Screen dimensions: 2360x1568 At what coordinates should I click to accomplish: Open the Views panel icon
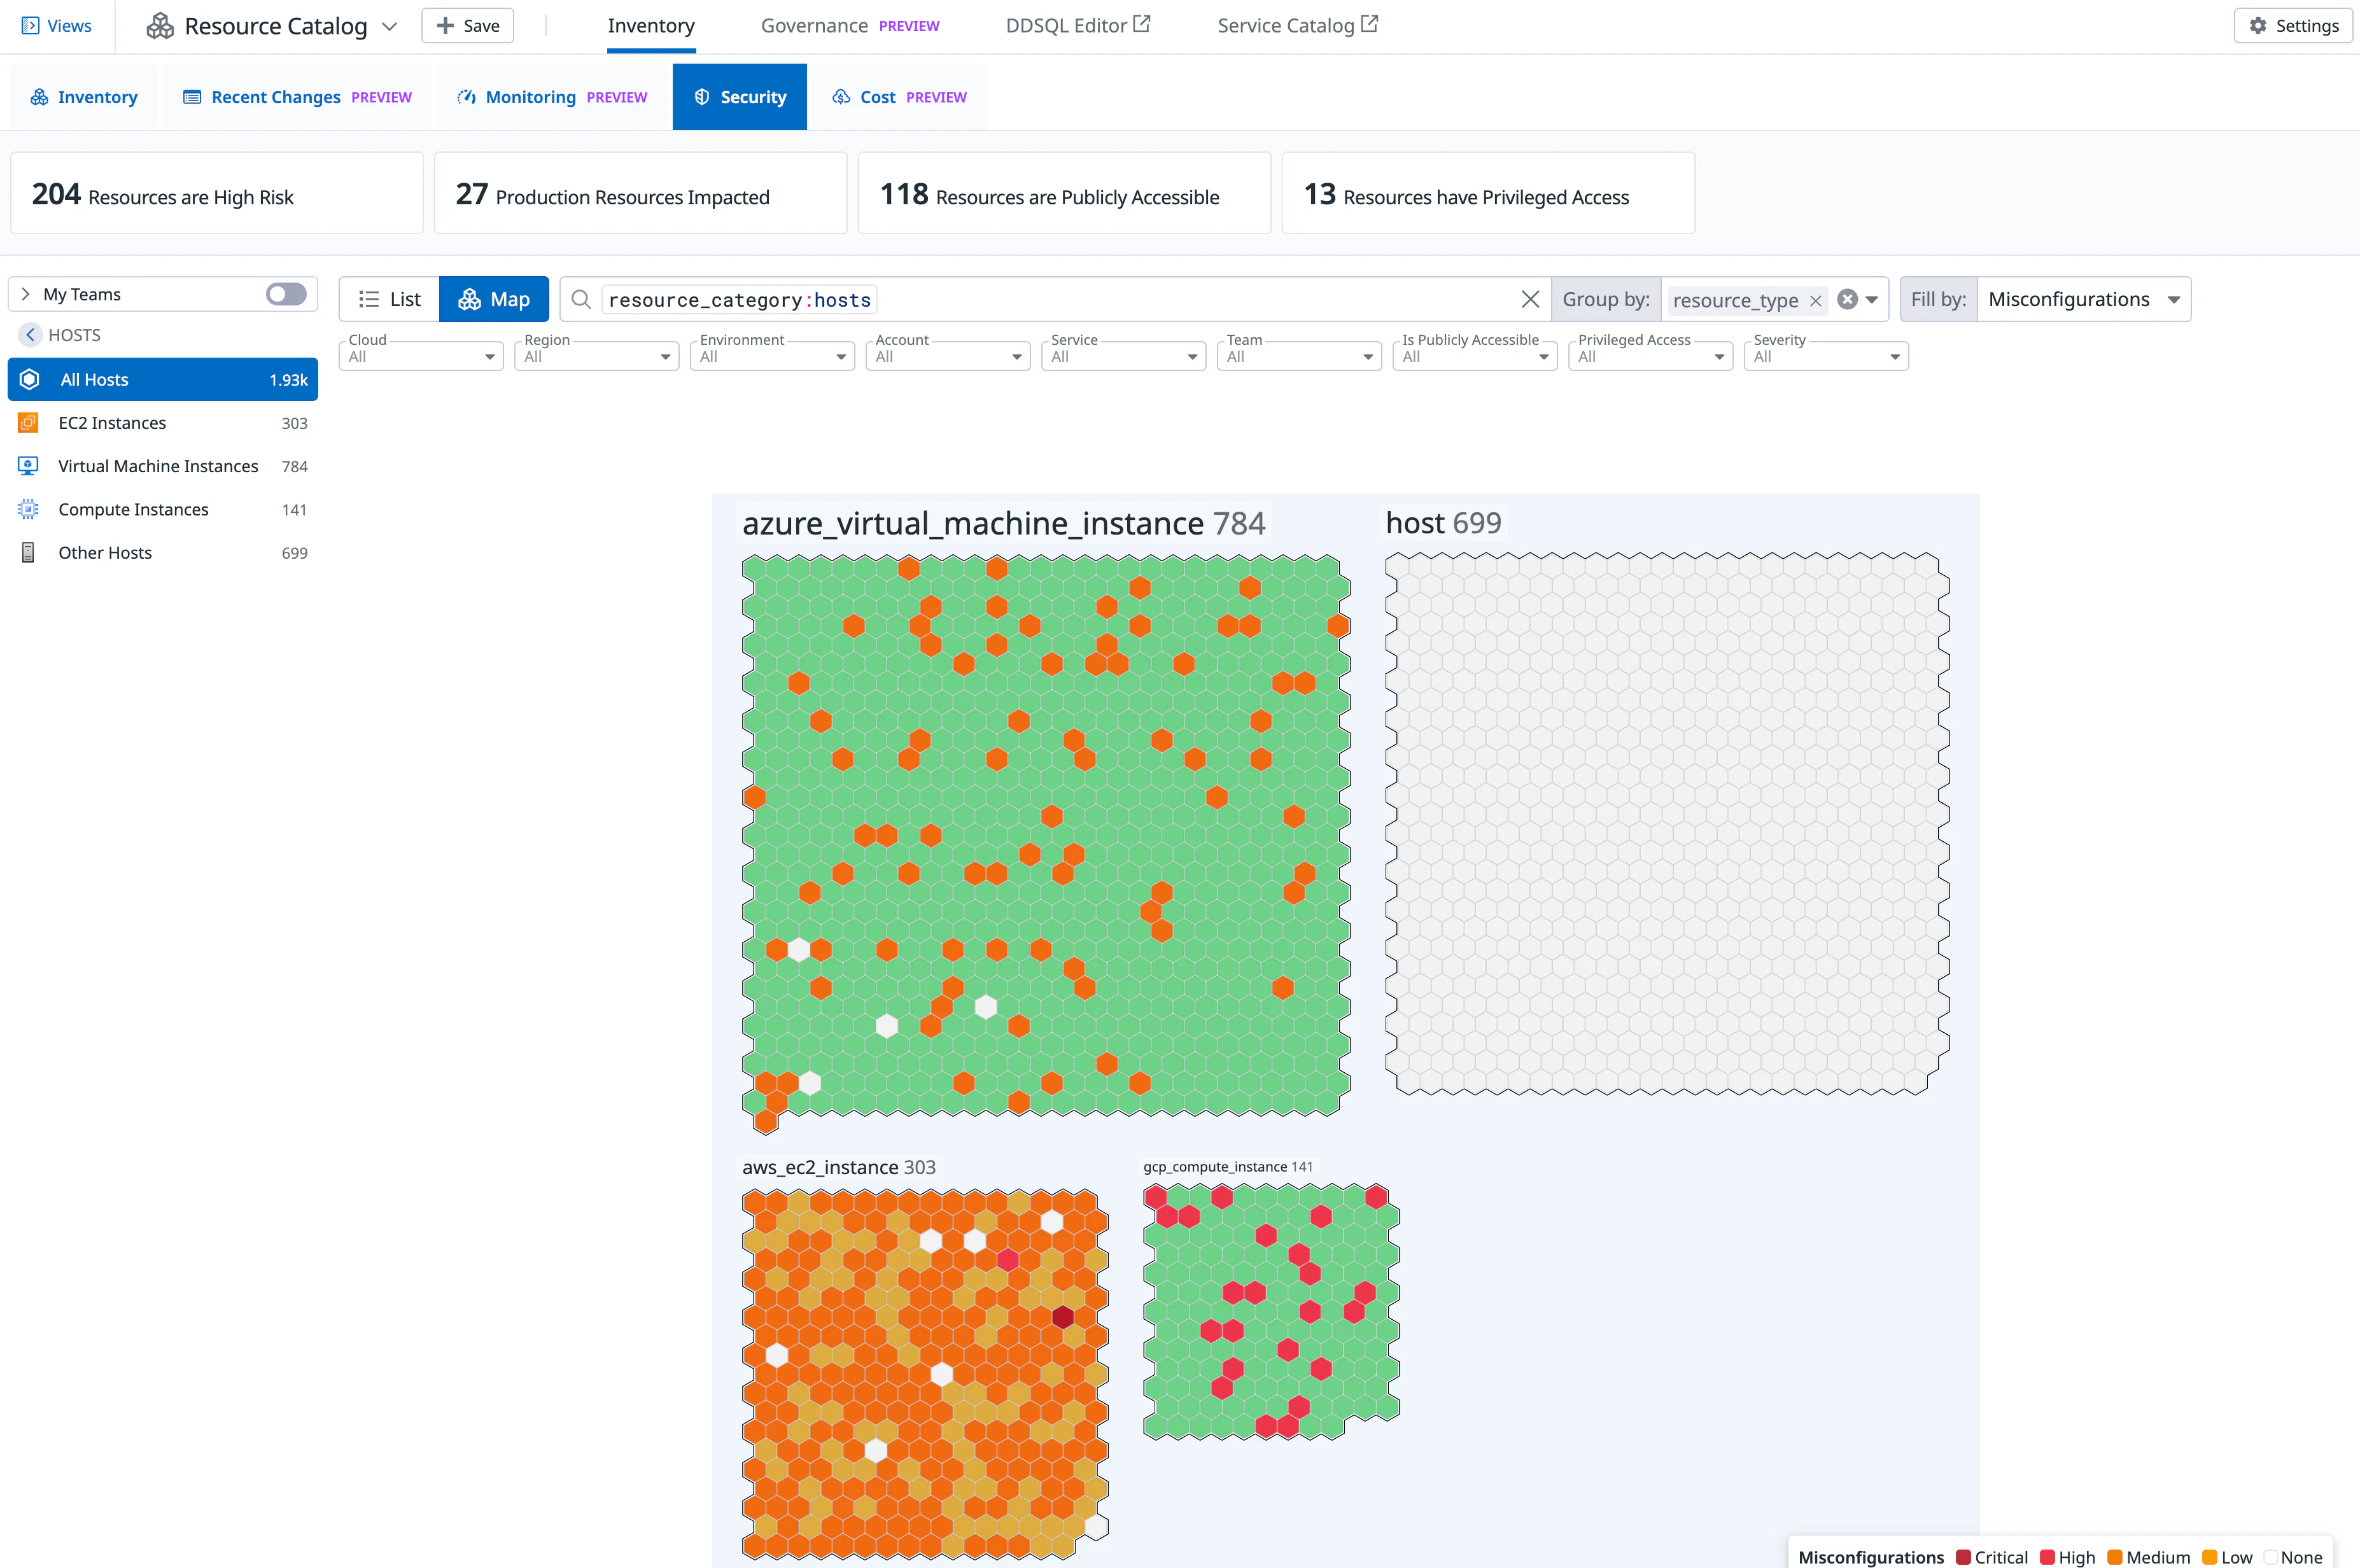pyautogui.click(x=30, y=26)
